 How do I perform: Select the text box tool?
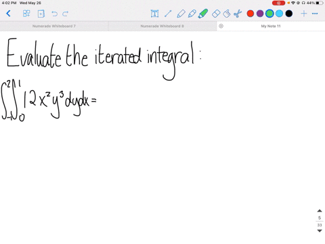pos(154,14)
